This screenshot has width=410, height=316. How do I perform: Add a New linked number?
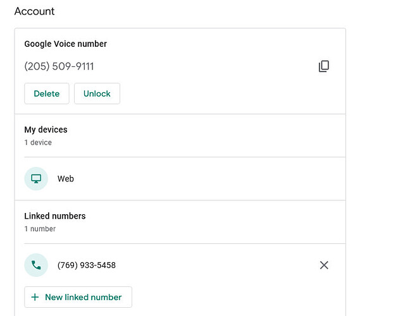pos(78,297)
